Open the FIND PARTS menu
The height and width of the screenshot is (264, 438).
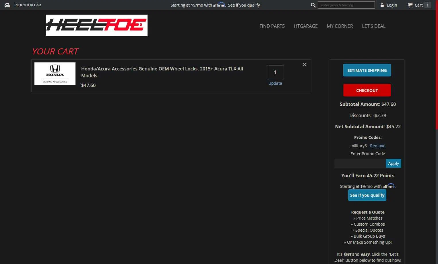[272, 26]
